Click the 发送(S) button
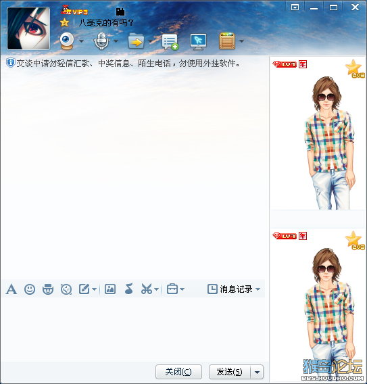The image size is (367, 384). tap(230, 372)
